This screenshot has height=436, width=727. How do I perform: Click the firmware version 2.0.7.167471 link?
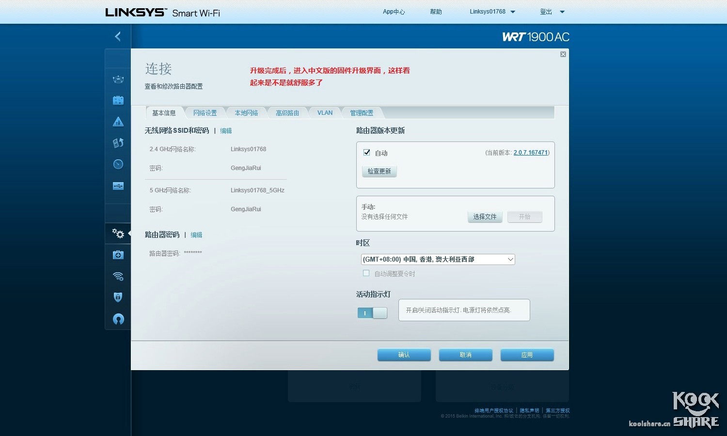click(530, 152)
